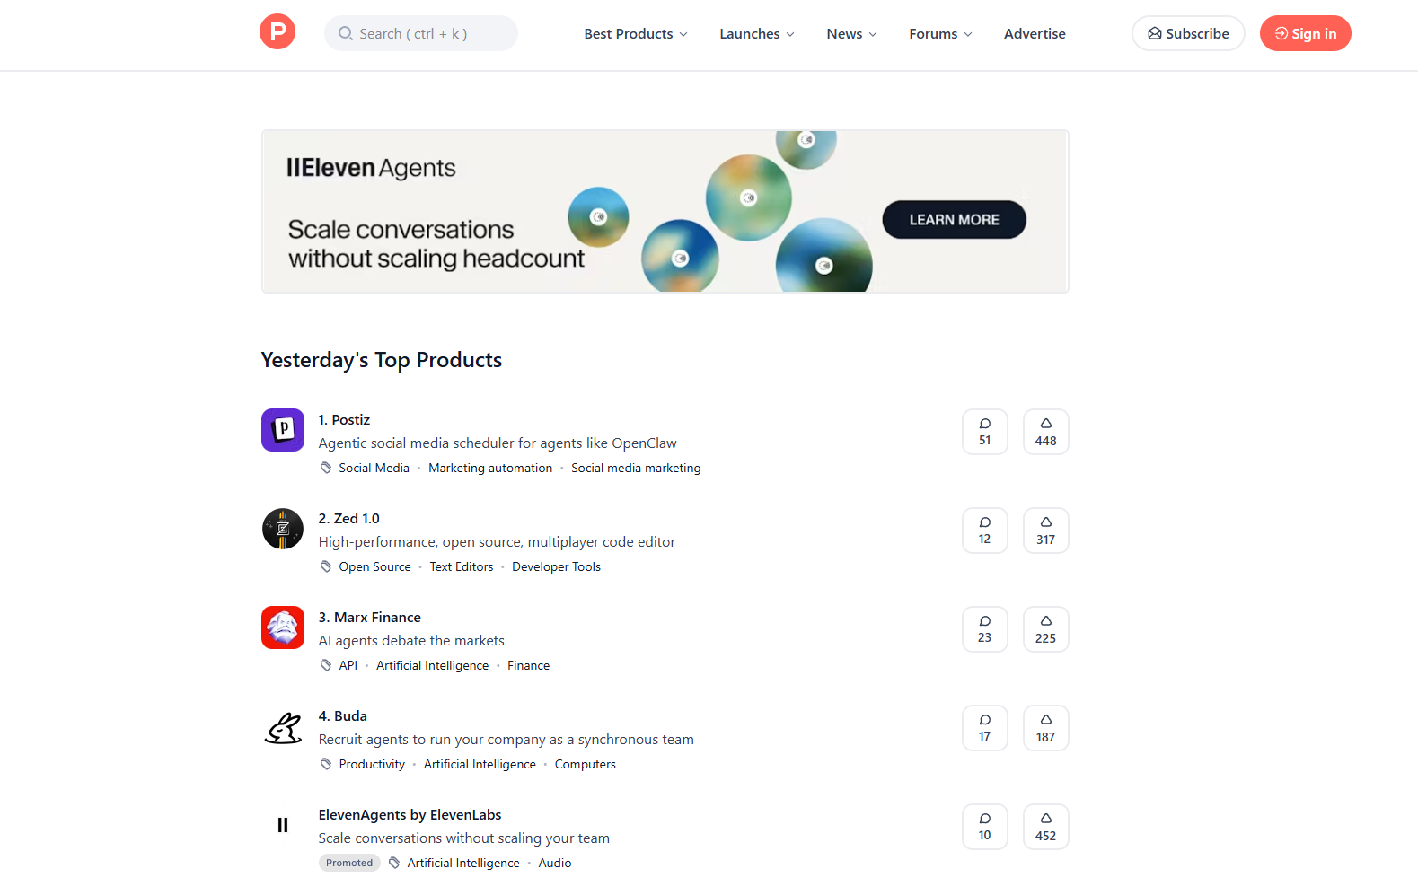Viewport: 1418px width, 895px height.
Task: Focus the Search (ctrl + k) field
Action: click(420, 33)
